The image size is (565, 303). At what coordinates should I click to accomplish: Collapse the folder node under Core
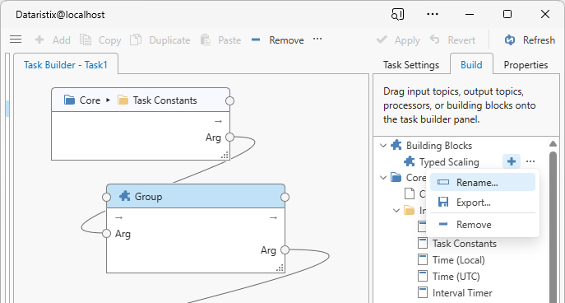[396, 210]
